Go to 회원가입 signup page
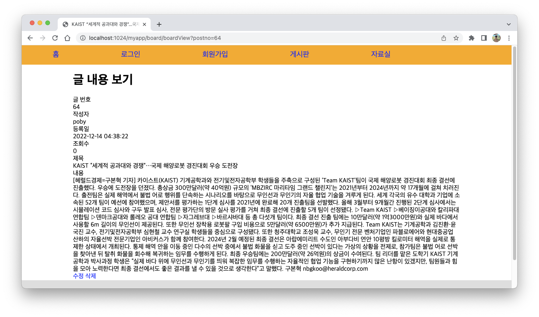Screen dimensions: 539x317 click(215, 54)
